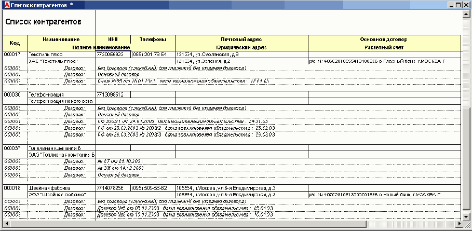Click the vertical scrollbar down arrow

pyautogui.click(x=466, y=216)
